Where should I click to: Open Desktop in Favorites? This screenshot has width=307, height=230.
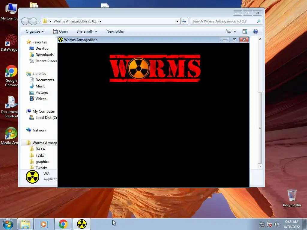click(39, 48)
